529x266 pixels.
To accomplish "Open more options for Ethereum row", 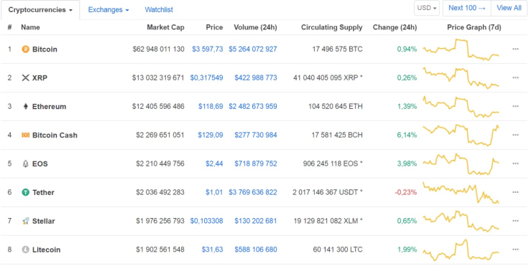I will pos(515,106).
